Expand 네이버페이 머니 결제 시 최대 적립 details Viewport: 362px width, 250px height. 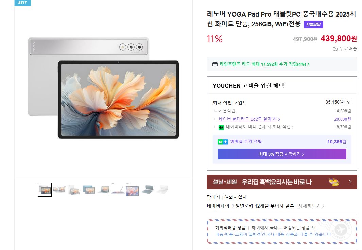point(260,127)
